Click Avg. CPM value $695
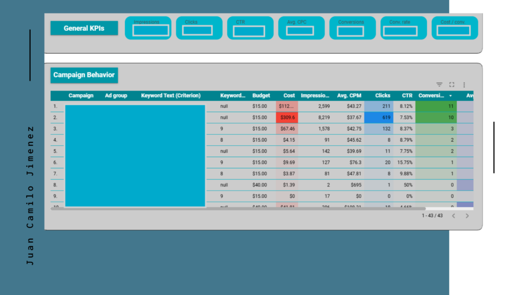This screenshot has height=295, width=524. [x=356, y=185]
